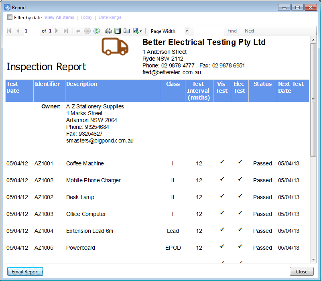321x281 pixels.
Task: Go to the first page
Action: point(9,31)
